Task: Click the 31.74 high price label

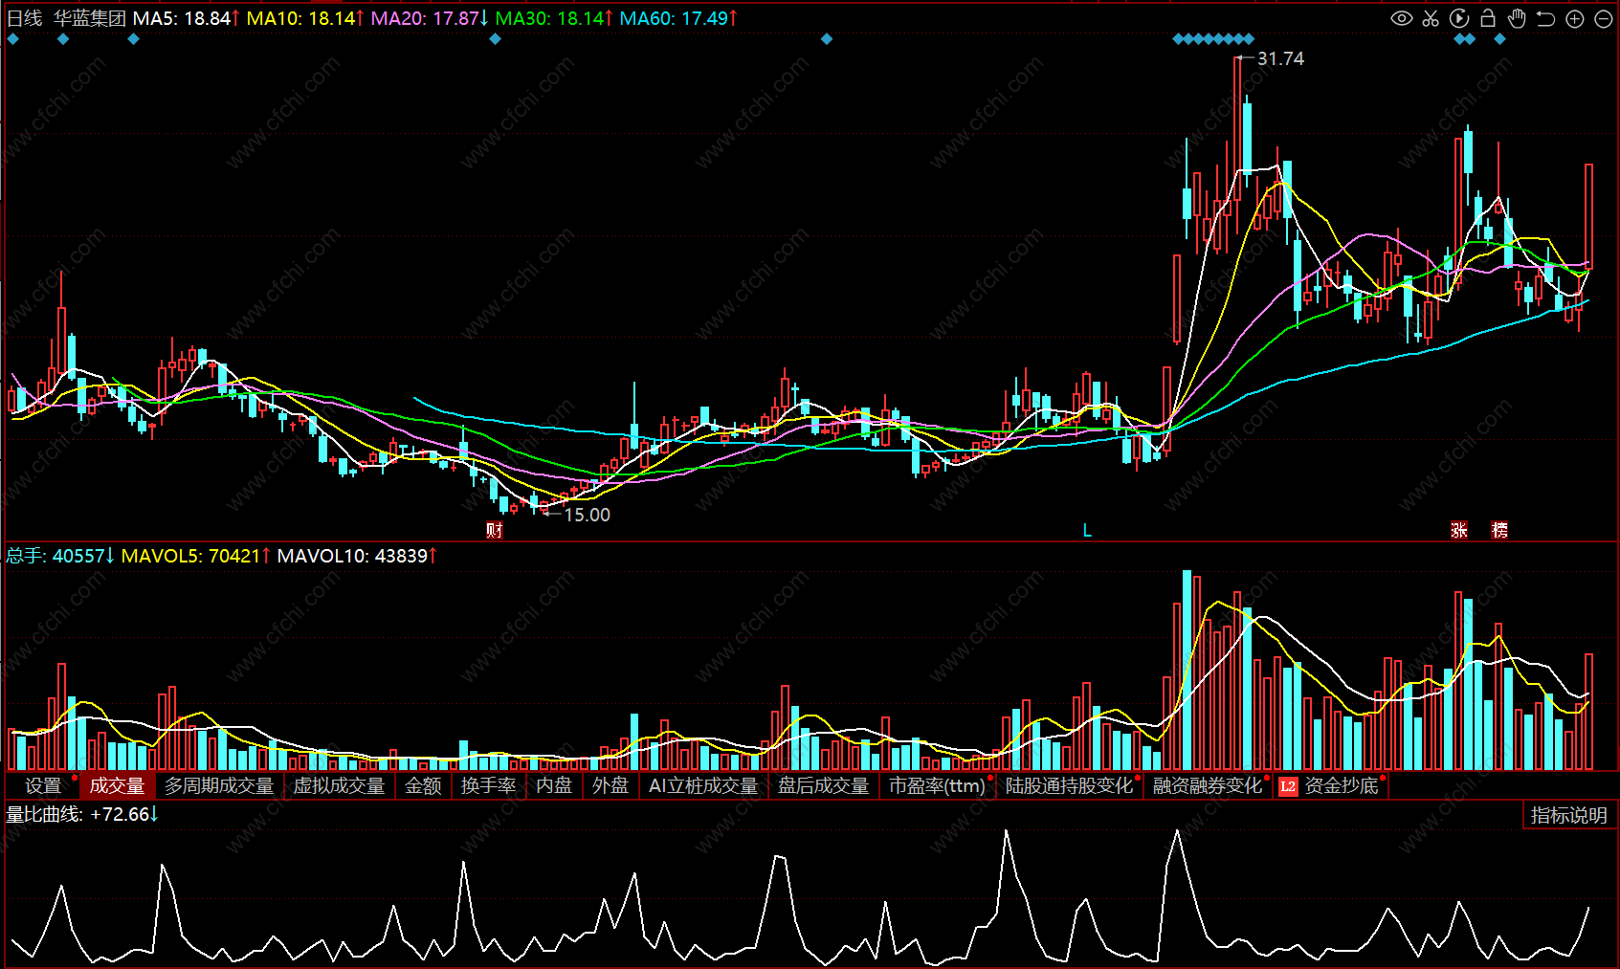Action: pos(1280,58)
